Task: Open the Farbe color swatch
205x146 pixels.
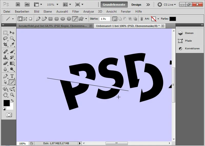Action: click(172, 19)
